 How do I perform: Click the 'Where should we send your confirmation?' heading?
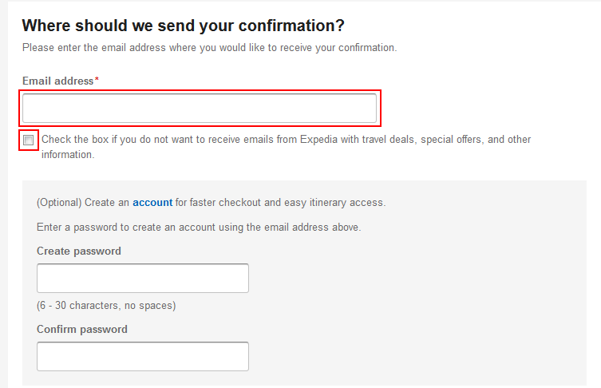pyautogui.click(x=184, y=25)
